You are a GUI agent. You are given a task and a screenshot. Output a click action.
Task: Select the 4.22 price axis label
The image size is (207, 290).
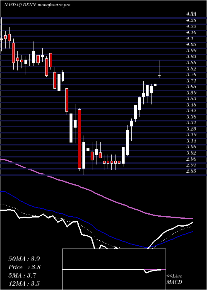click(x=191, y=26)
